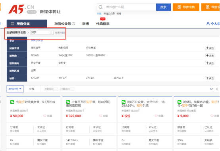The height and width of the screenshot is (151, 220).
Task: Click the WeChat icon on the 出8万公众号 listing
Action: pos(124,102)
